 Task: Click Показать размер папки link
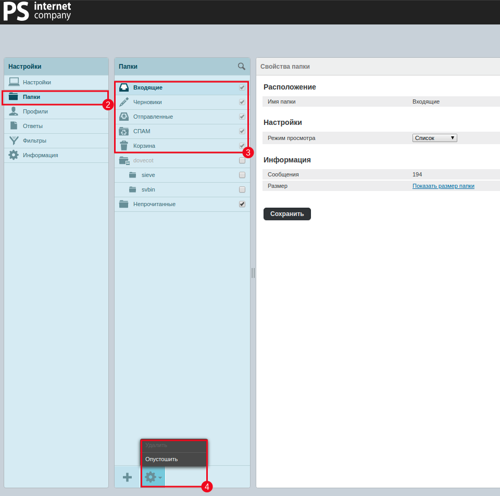(443, 186)
